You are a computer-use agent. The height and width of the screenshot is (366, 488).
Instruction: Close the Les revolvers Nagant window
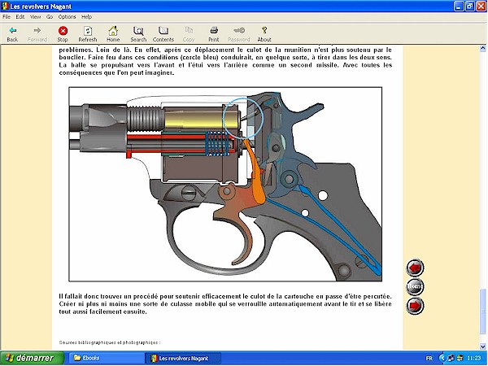(481, 7)
